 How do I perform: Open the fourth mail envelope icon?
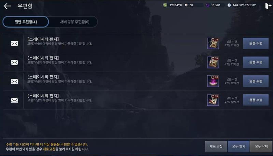14,100
